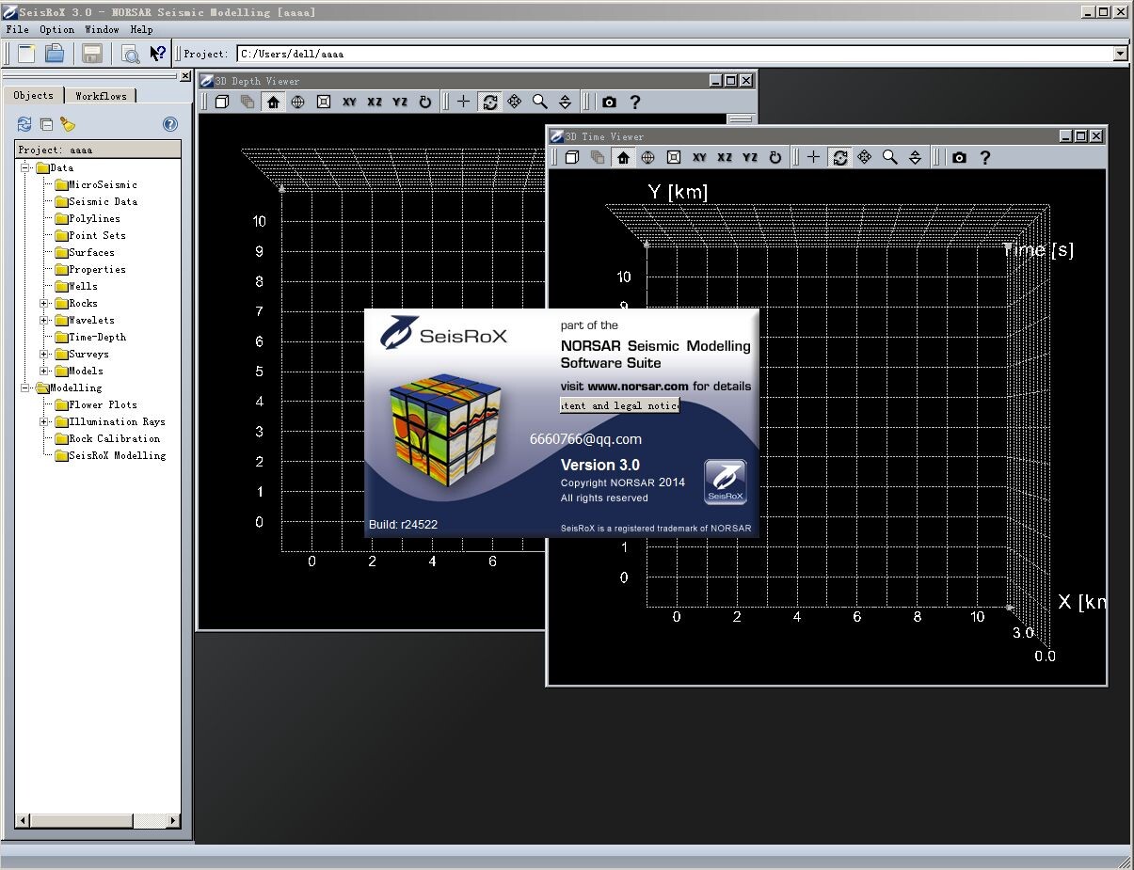
Task: Take a snapshot of the Depth Viewer
Action: 609,102
